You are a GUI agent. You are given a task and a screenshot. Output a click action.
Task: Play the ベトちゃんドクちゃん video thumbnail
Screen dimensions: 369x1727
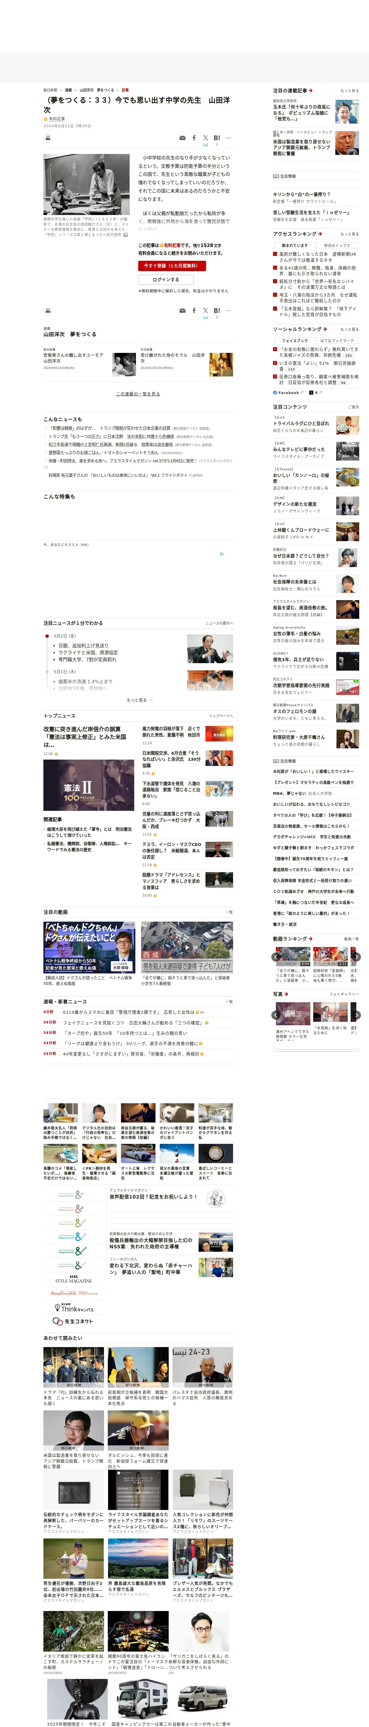click(x=89, y=947)
